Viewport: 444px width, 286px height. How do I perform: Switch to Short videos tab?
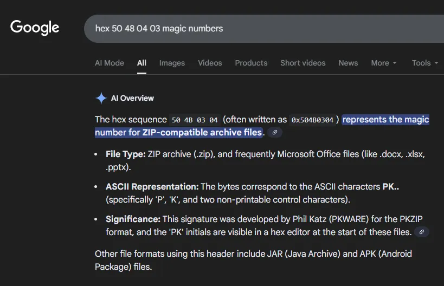pos(303,63)
